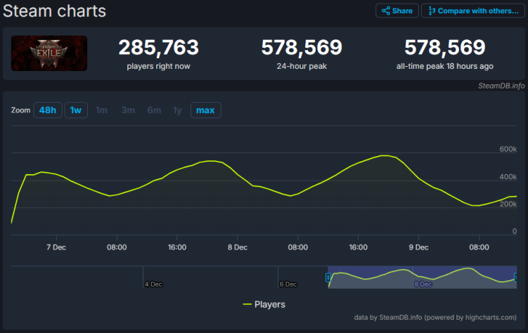Click the Path of Exile game thumbnail
The width and height of the screenshot is (528, 333).
point(49,53)
